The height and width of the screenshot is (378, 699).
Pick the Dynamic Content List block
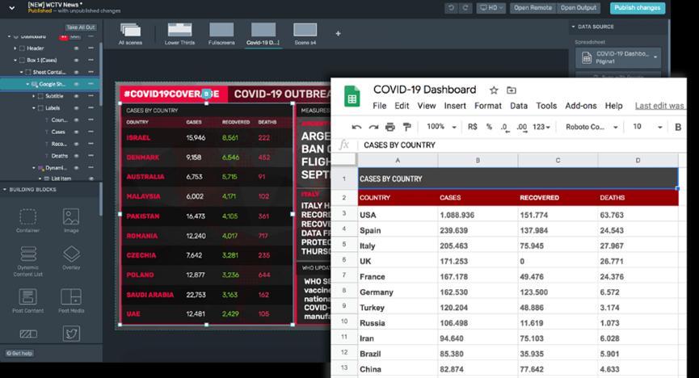pos(28,261)
